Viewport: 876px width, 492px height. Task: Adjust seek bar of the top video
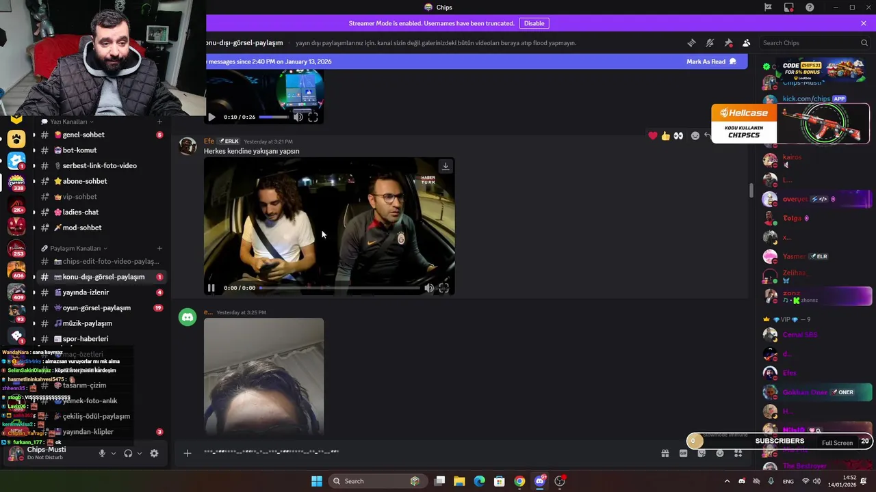point(274,117)
